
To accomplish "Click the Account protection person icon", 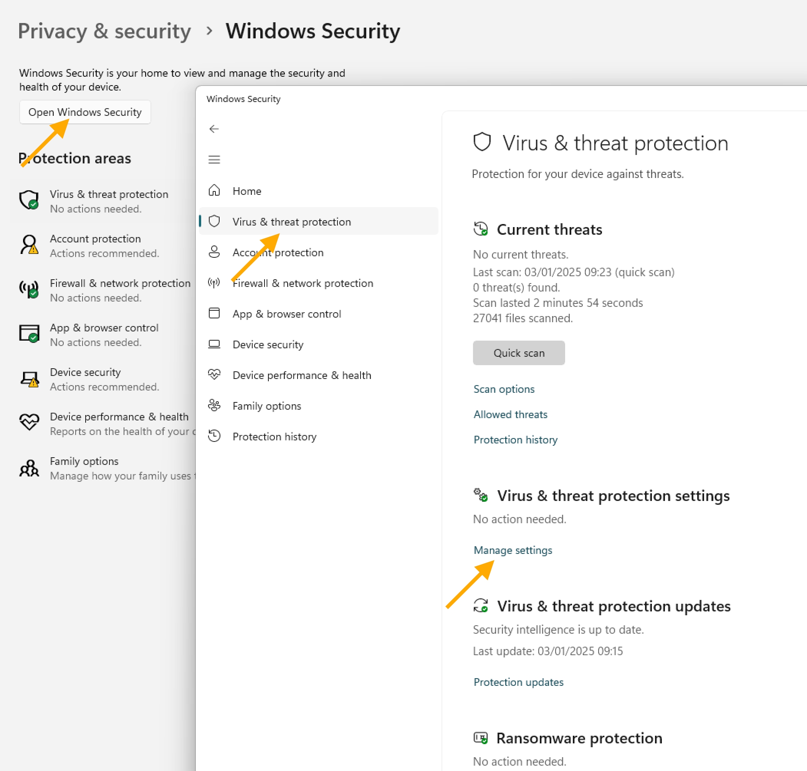I will pos(214,252).
